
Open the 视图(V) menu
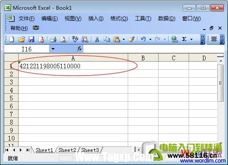click(x=73, y=19)
